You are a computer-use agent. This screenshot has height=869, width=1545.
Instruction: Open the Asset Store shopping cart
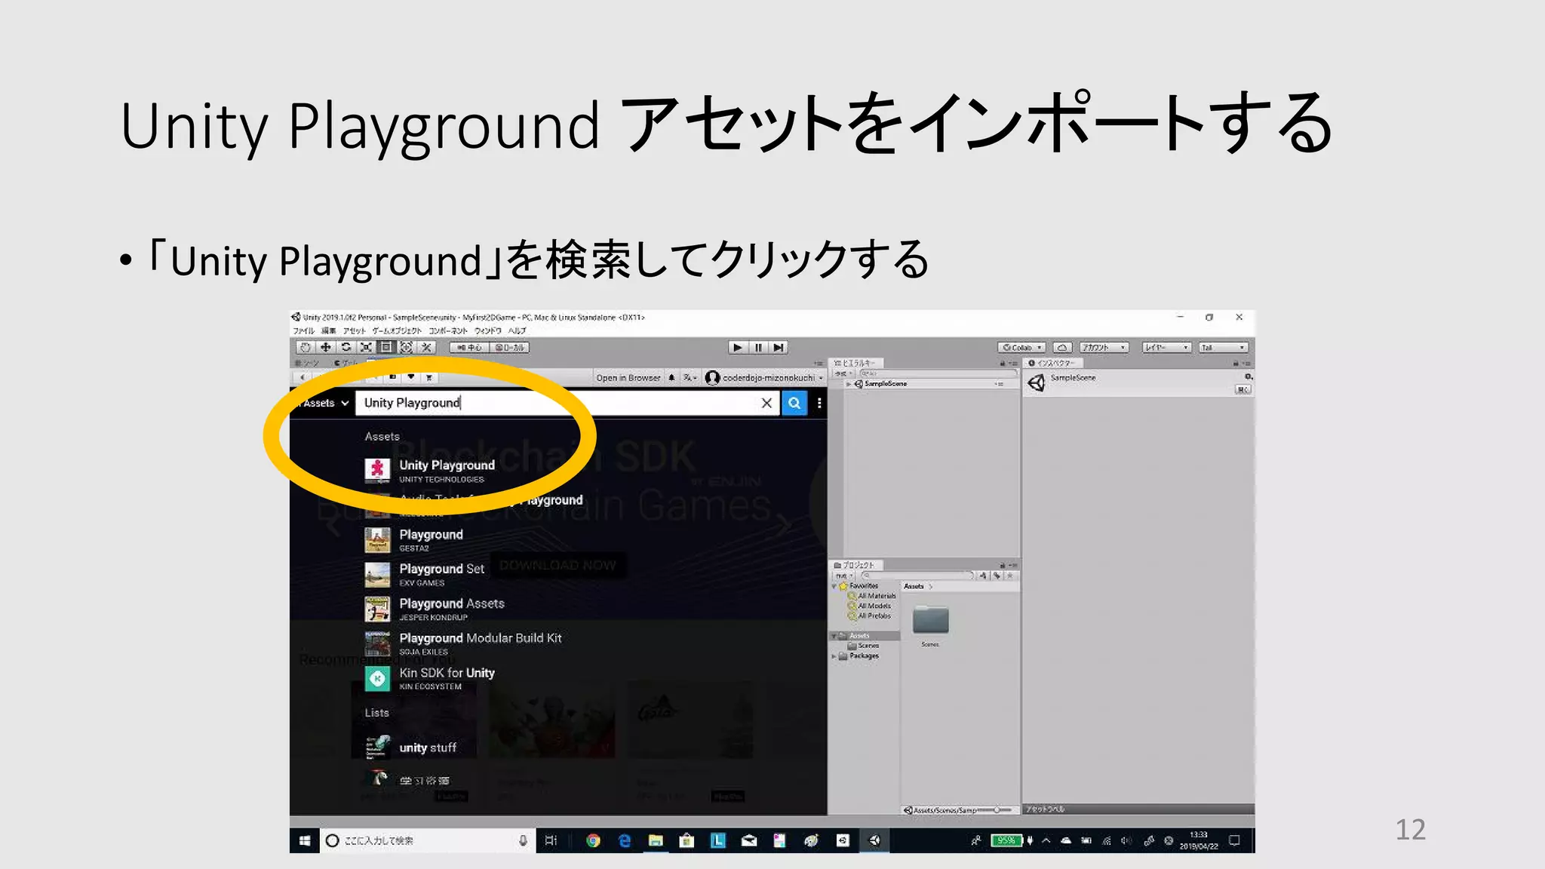[429, 377]
